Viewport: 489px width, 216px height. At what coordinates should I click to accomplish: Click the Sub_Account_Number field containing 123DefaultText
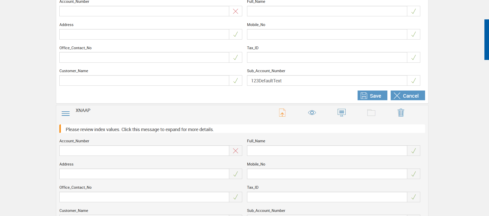pyautogui.click(x=327, y=81)
